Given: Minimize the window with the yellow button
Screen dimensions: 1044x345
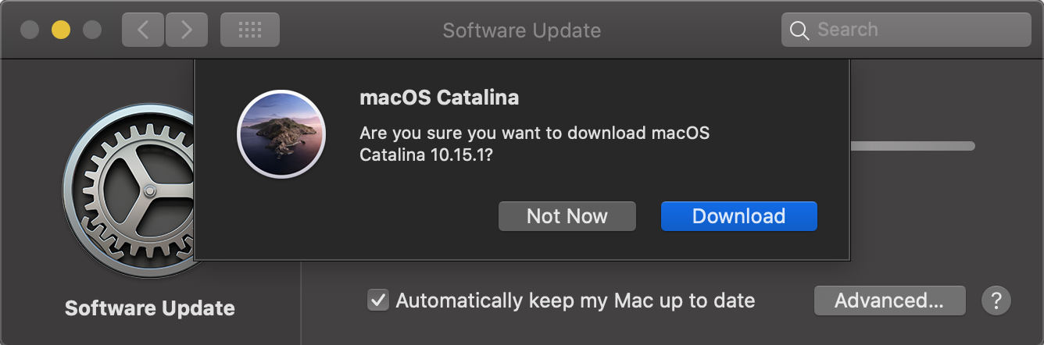Looking at the screenshot, I should 61,30.
